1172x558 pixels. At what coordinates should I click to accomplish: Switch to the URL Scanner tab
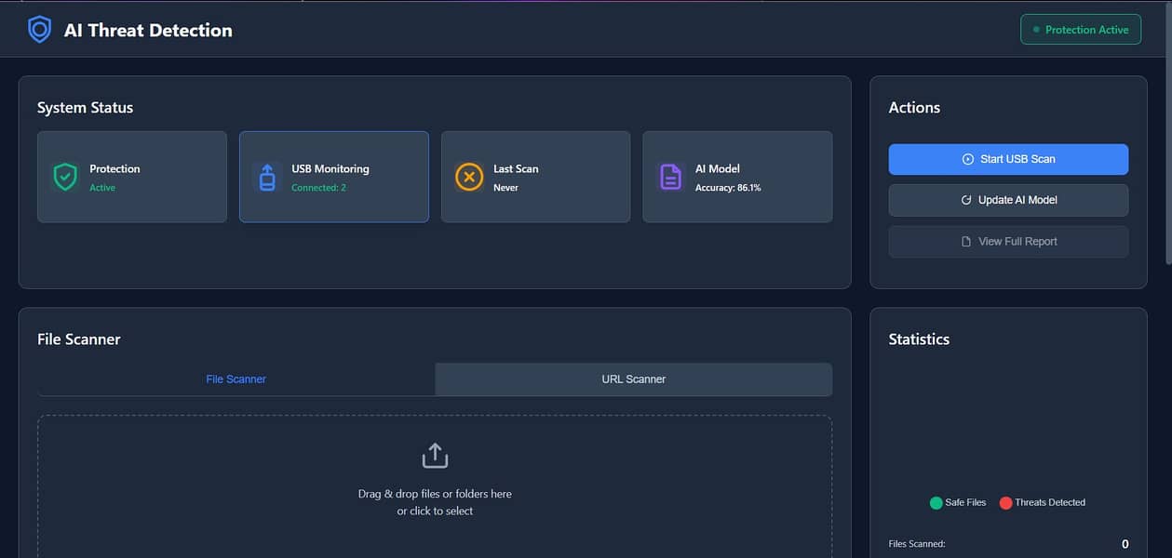point(633,379)
